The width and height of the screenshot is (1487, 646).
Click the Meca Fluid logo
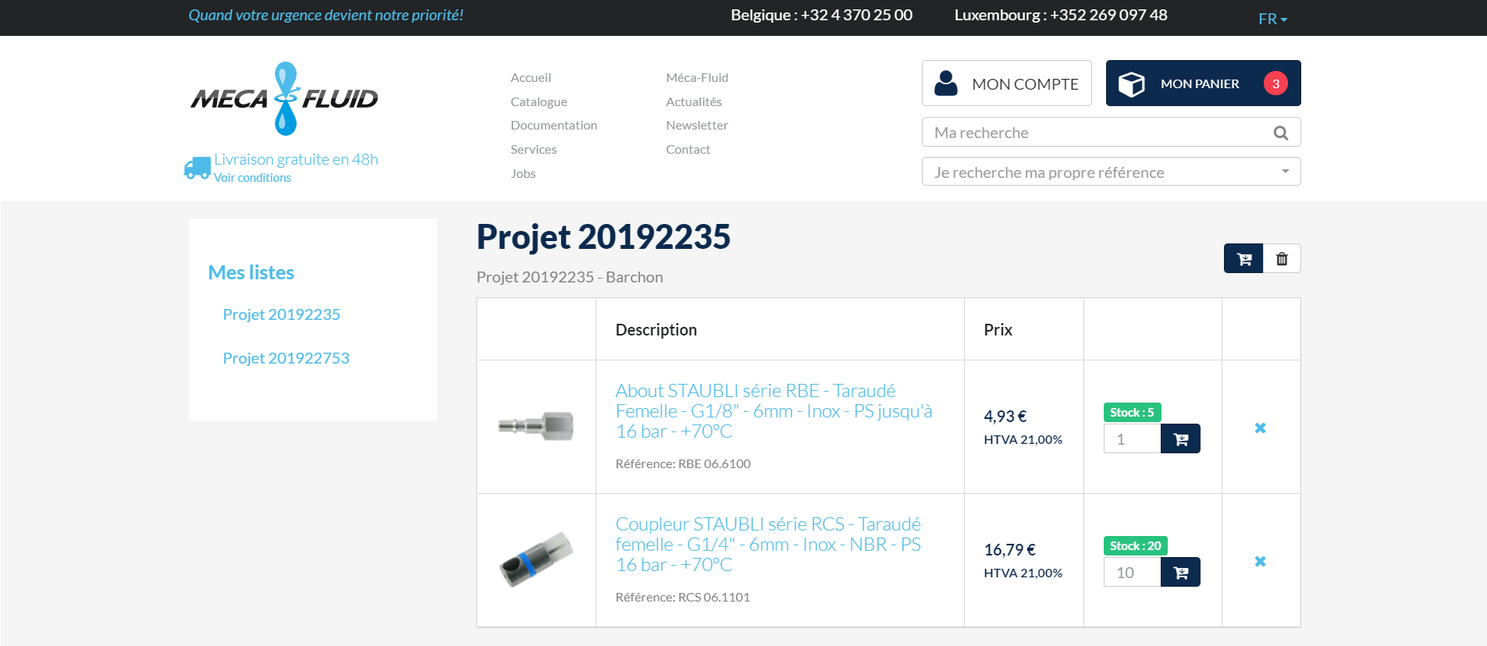tap(284, 99)
